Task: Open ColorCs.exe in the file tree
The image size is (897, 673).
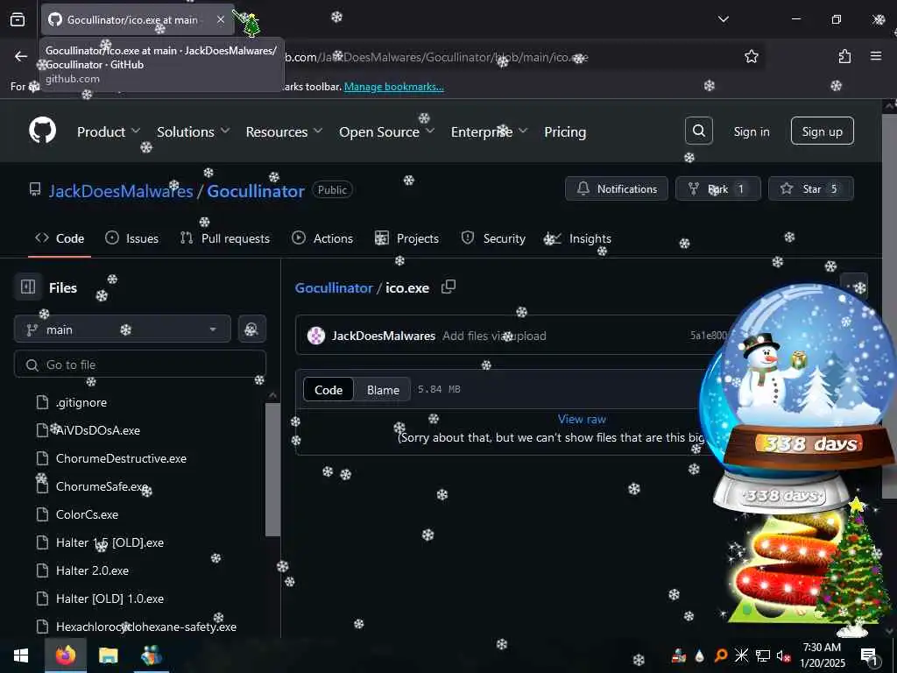Action: tap(87, 514)
